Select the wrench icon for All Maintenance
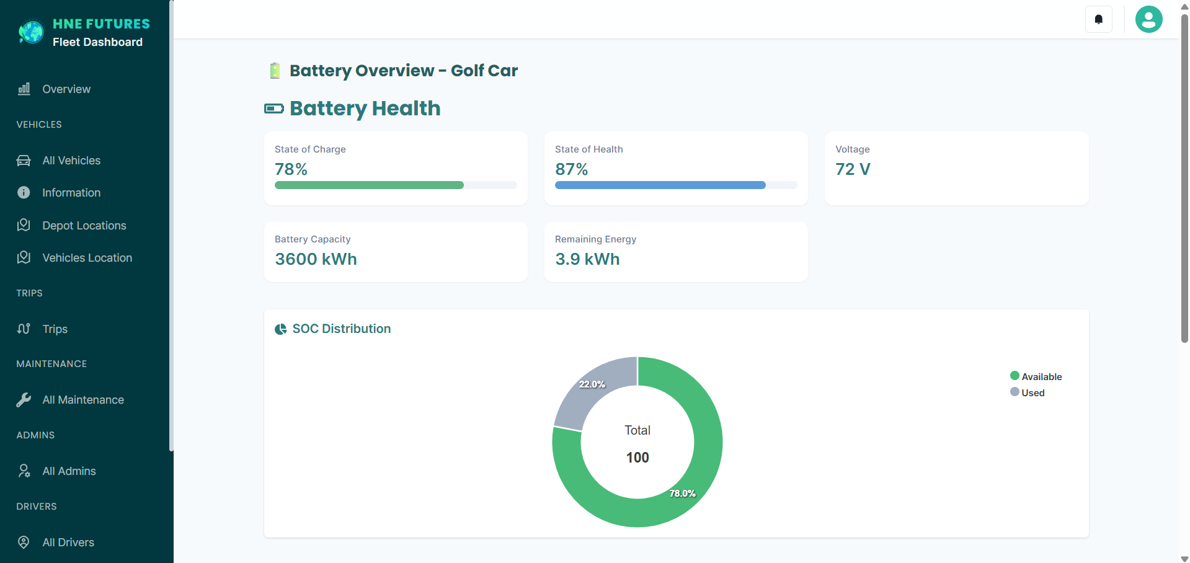Screen dimensions: 1190x563 pyautogui.click(x=24, y=399)
